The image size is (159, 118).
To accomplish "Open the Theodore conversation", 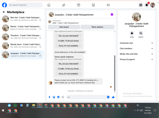I will pyautogui.click(x=22, y=37).
